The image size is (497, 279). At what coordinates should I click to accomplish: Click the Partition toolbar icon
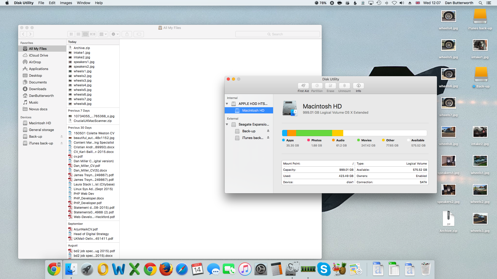[x=317, y=86]
